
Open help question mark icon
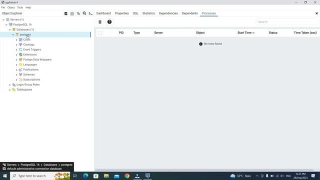click(x=109, y=22)
